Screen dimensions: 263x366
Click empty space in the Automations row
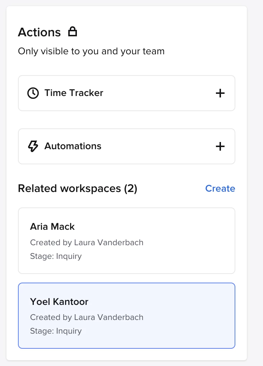(x=159, y=146)
